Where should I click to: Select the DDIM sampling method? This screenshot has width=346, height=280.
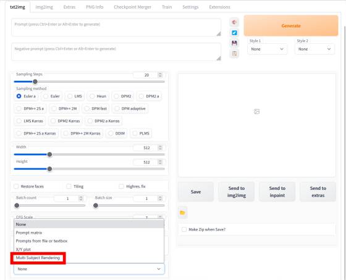click(117, 133)
